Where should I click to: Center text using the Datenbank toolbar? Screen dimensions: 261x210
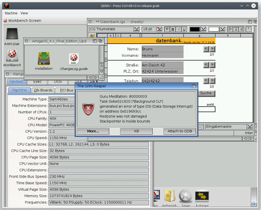(x=236, y=29)
